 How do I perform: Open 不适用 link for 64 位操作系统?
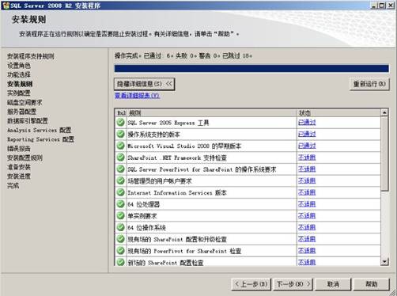[307, 227]
